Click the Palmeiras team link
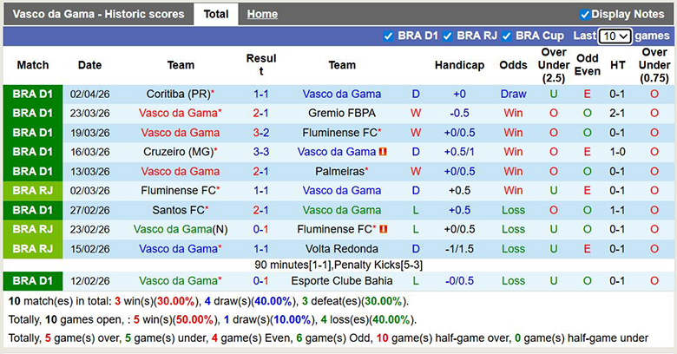The width and height of the screenshot is (677, 354). point(339,171)
